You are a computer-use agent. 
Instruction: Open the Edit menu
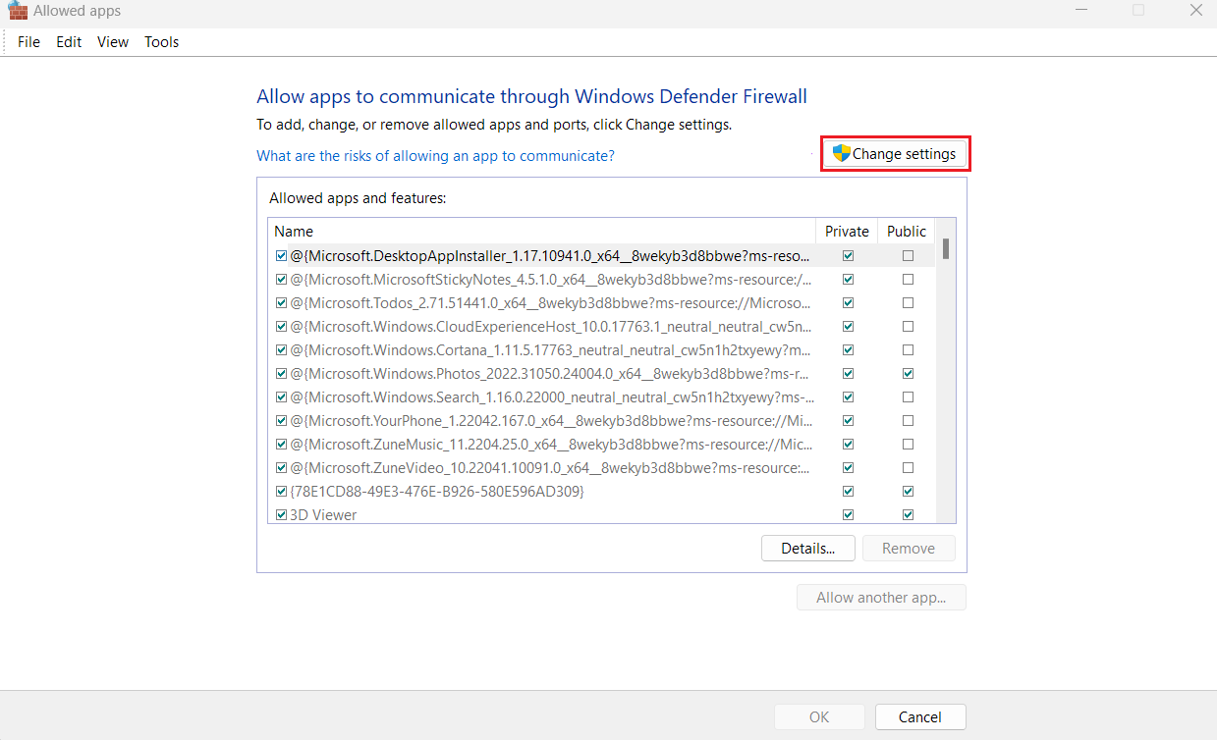pos(69,42)
